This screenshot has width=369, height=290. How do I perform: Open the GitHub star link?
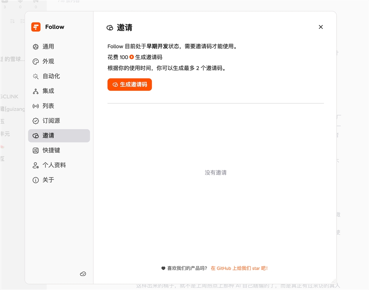[x=239, y=268]
